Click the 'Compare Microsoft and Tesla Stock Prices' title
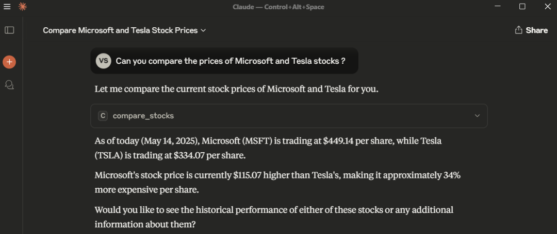557x234 pixels. point(120,30)
